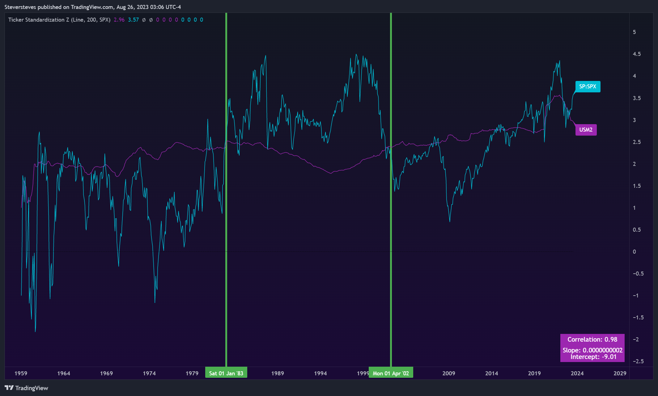Click the Steversteves published header text
The image size is (658, 396).
pos(92,7)
